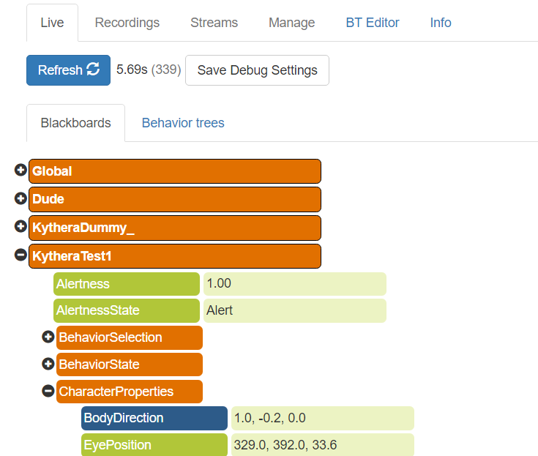This screenshot has width=538, height=456.
Task: Collapse KytheraTest1 using minus icon
Action: 20,255
